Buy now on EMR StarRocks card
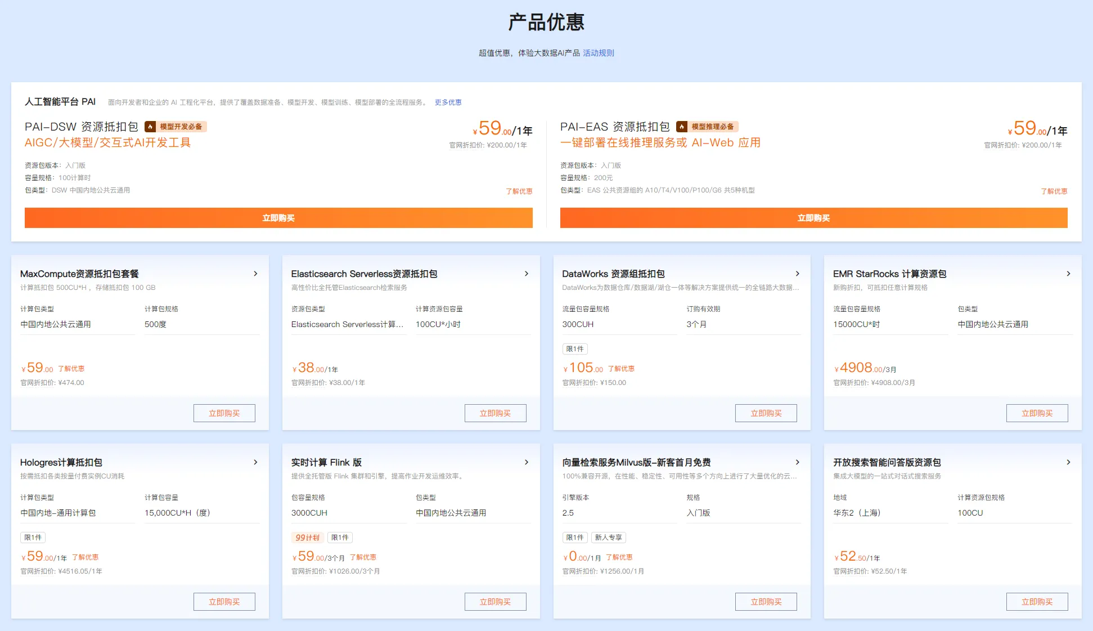The width and height of the screenshot is (1093, 631). 1037,413
